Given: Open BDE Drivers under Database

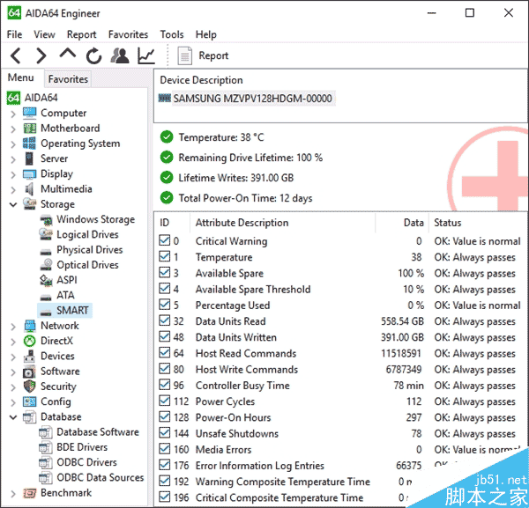Looking at the screenshot, I should [x=82, y=447].
